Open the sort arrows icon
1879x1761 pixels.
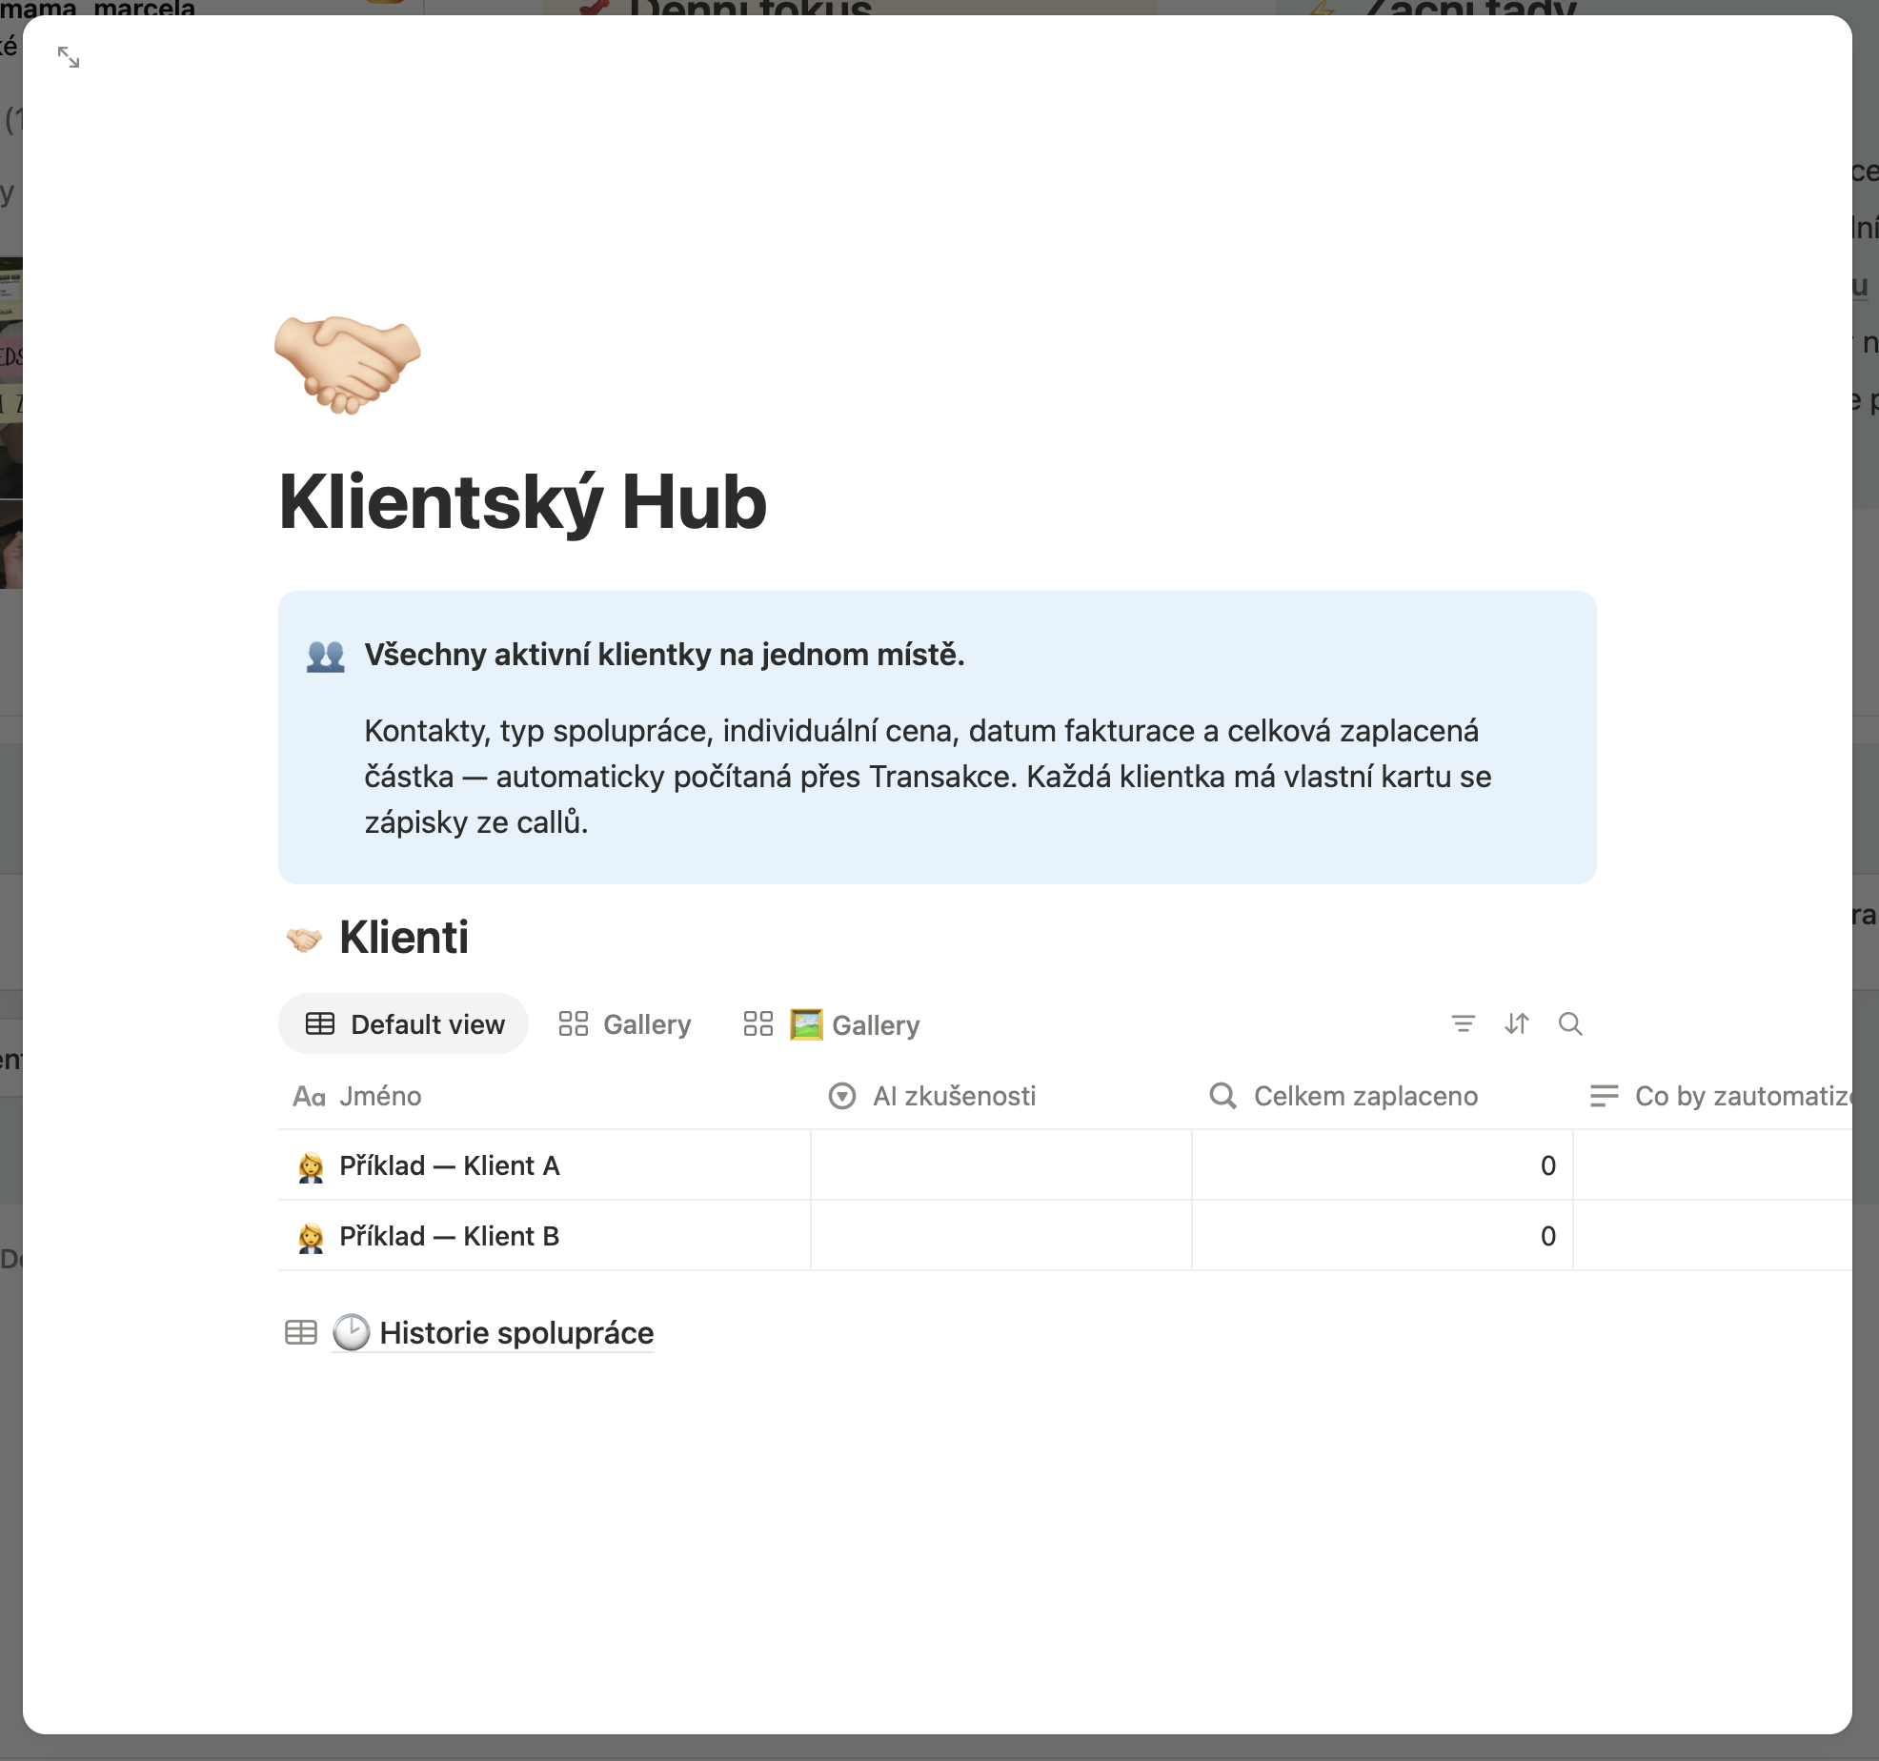click(x=1516, y=1023)
